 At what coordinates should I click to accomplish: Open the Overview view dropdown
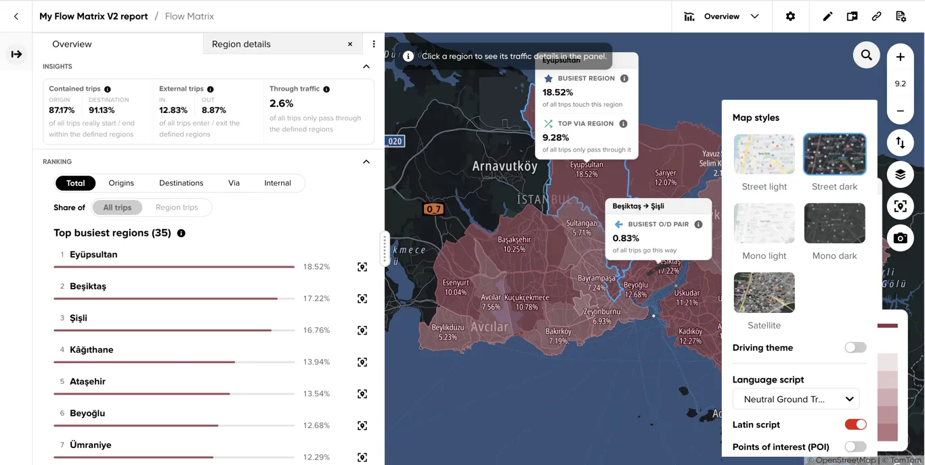(x=722, y=16)
